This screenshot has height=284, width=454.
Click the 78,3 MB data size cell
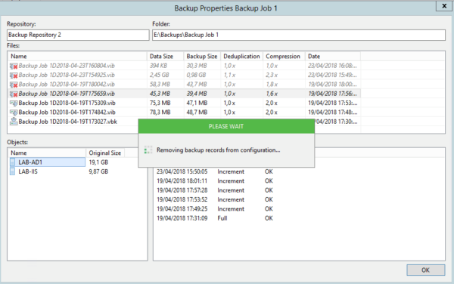160,113
